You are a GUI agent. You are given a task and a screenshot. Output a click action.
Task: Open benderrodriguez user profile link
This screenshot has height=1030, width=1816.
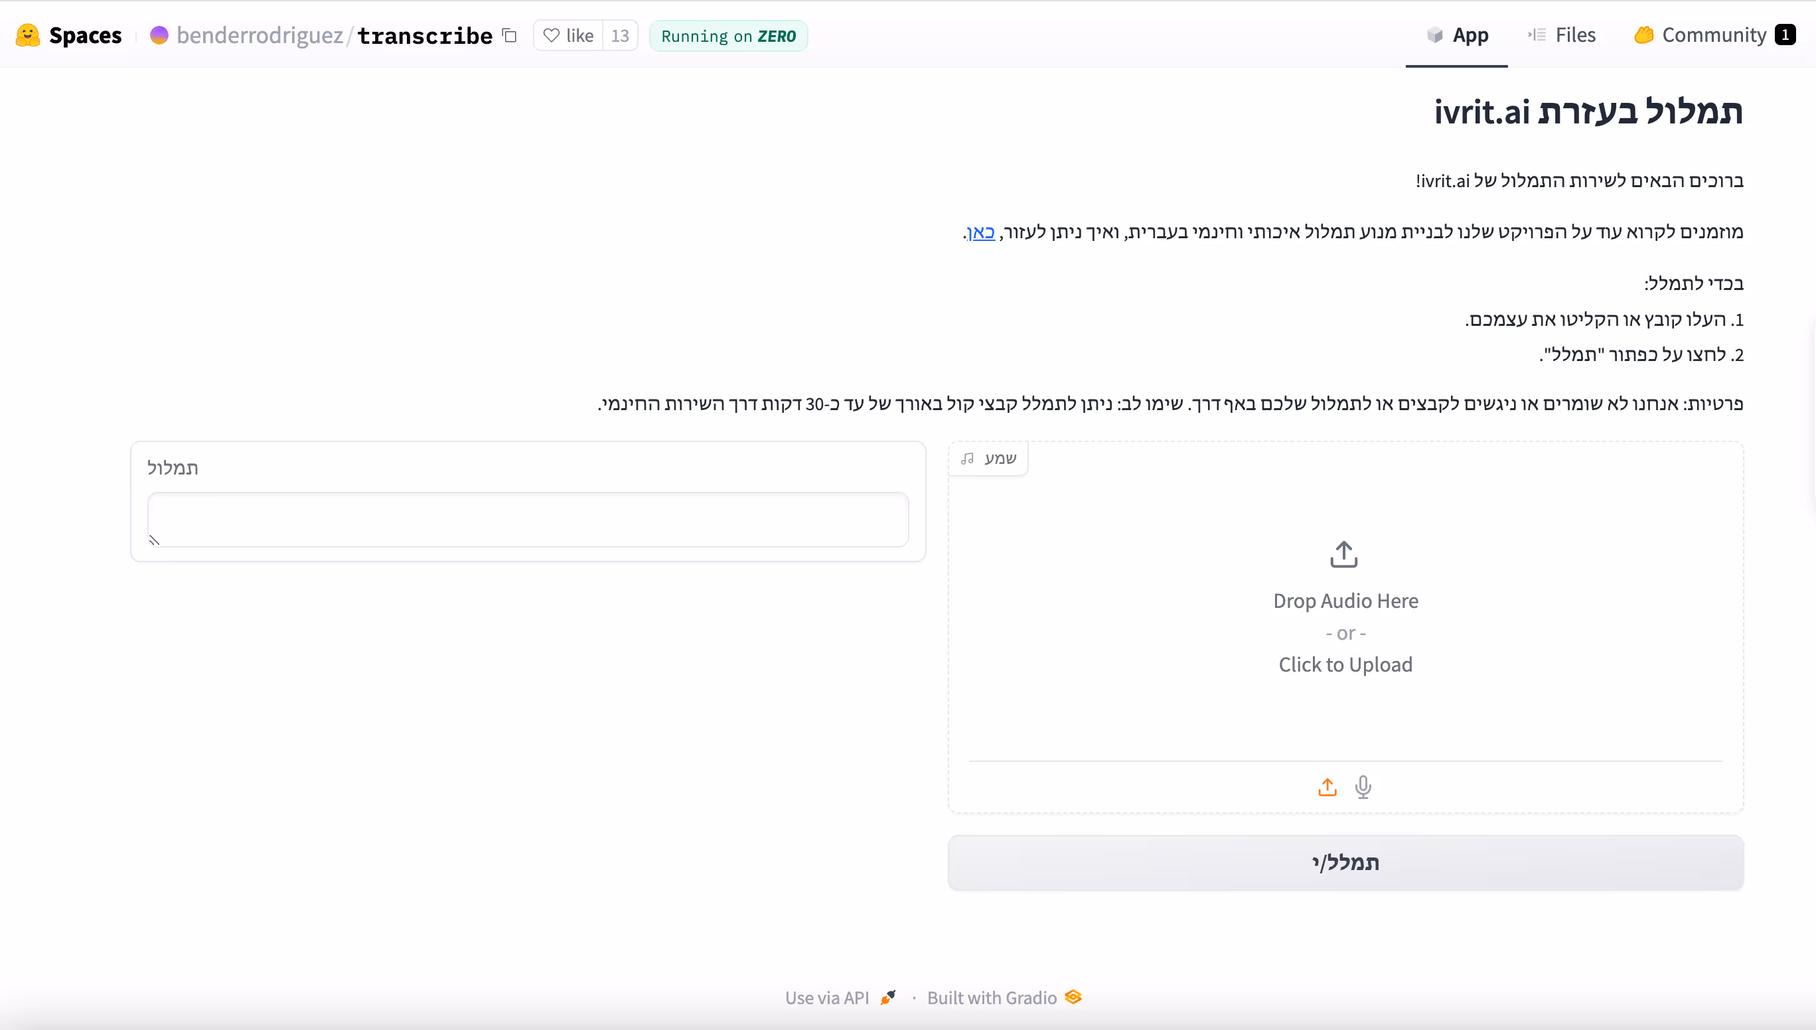260,35
